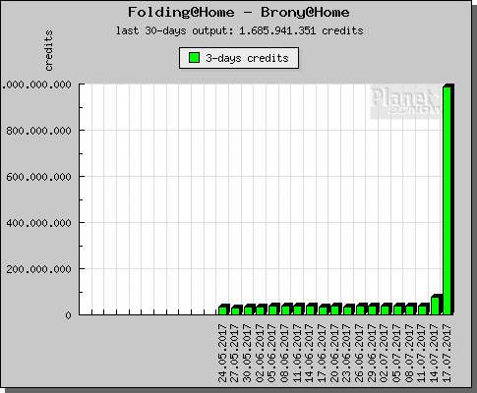The image size is (477, 393).
Task: Click the green bar for 20.06.2017
Action: 334,310
